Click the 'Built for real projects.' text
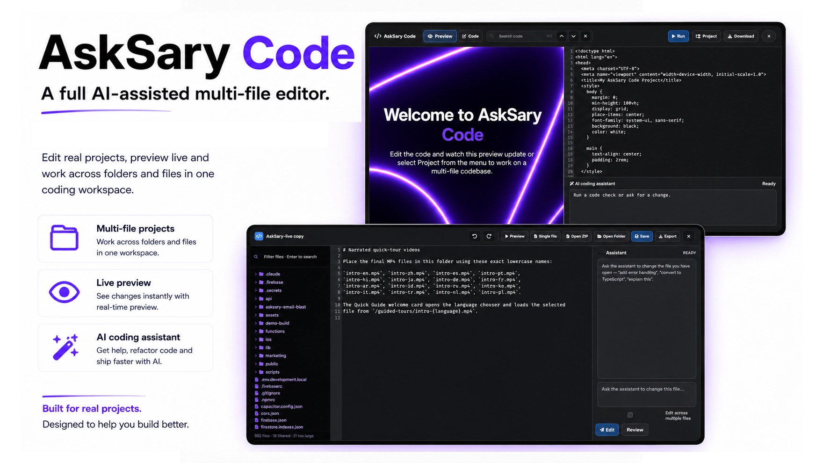 coord(92,408)
